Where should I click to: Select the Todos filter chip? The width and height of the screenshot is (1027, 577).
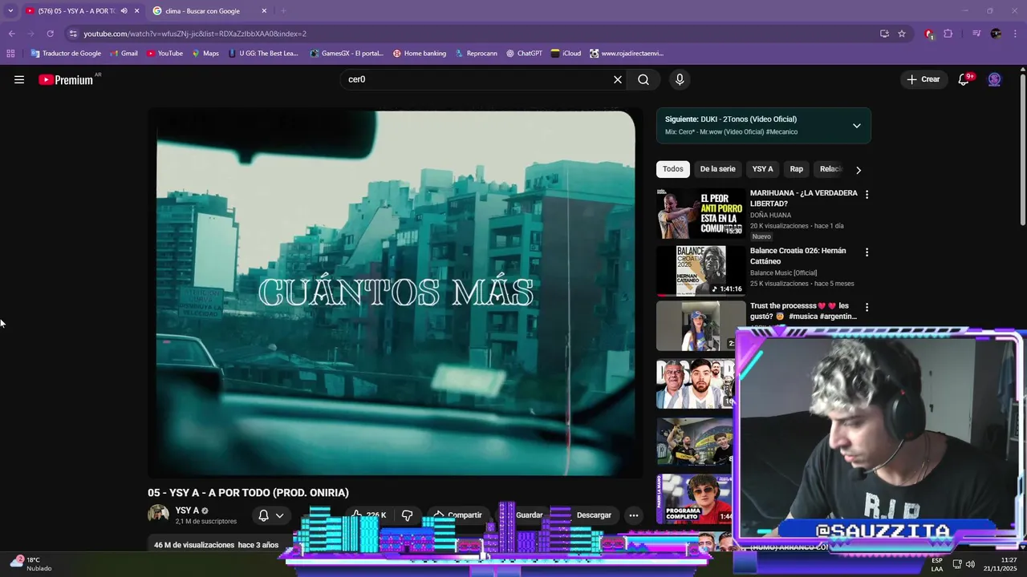click(x=673, y=169)
